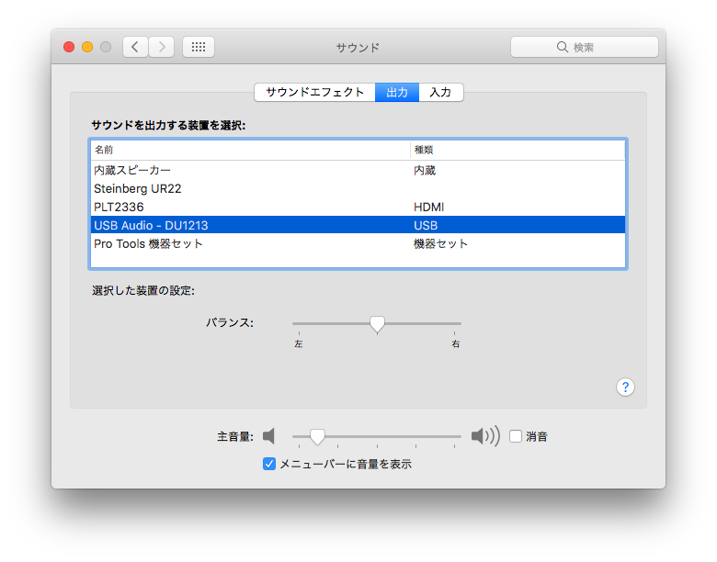Minimize the window with yellow button
This screenshot has width=717, height=562.
87,47
